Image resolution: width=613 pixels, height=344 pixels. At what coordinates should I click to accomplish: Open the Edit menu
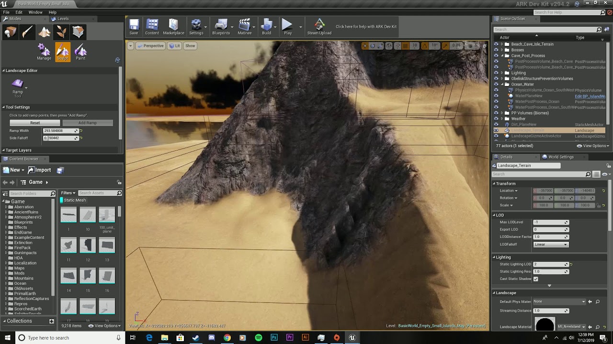tap(19, 12)
